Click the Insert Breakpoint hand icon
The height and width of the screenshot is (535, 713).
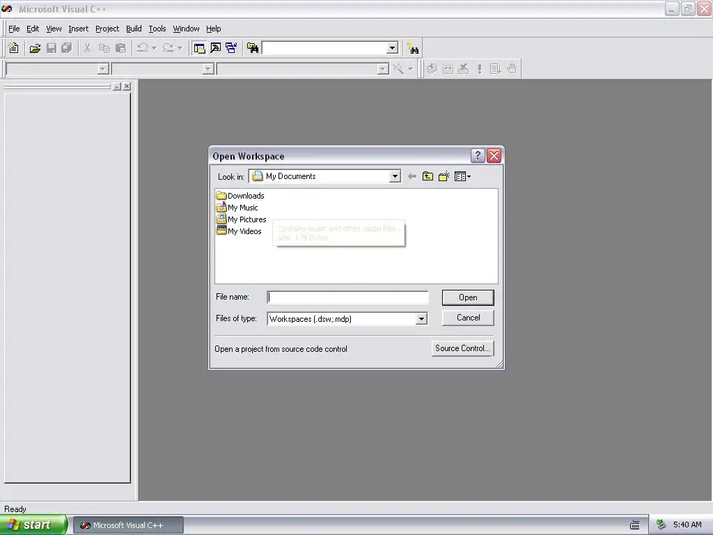coord(512,69)
